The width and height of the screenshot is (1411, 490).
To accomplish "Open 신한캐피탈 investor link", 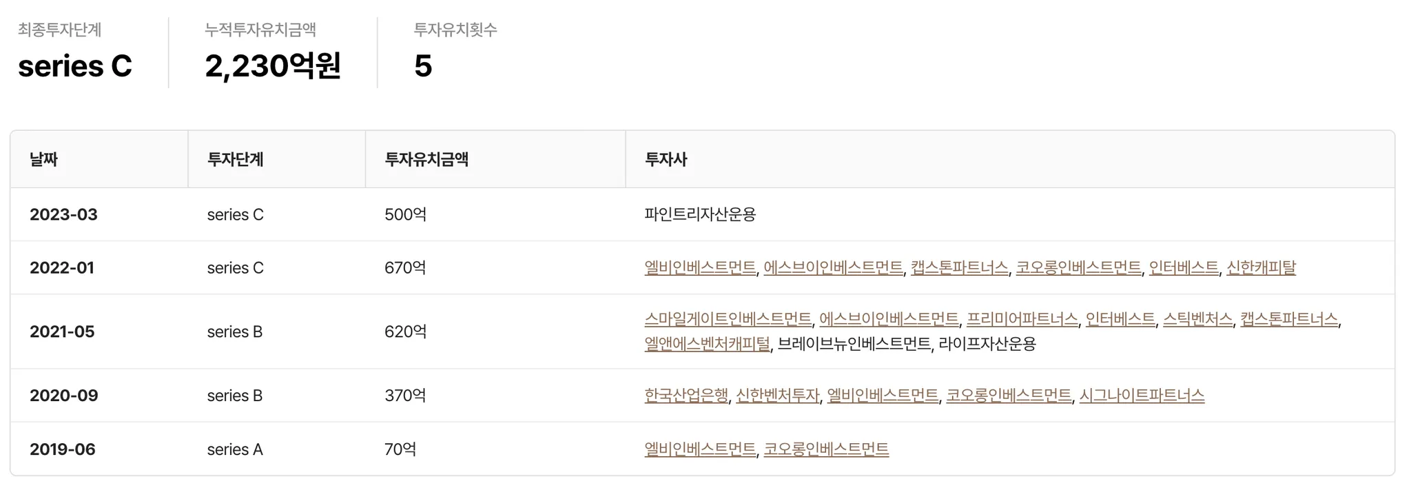I will coord(1261,267).
